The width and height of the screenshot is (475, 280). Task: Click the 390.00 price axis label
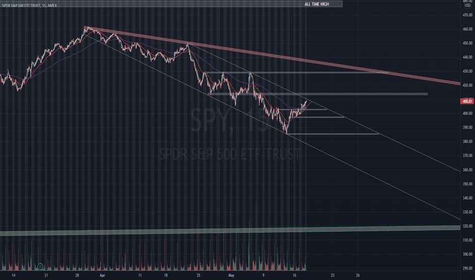[468, 127]
